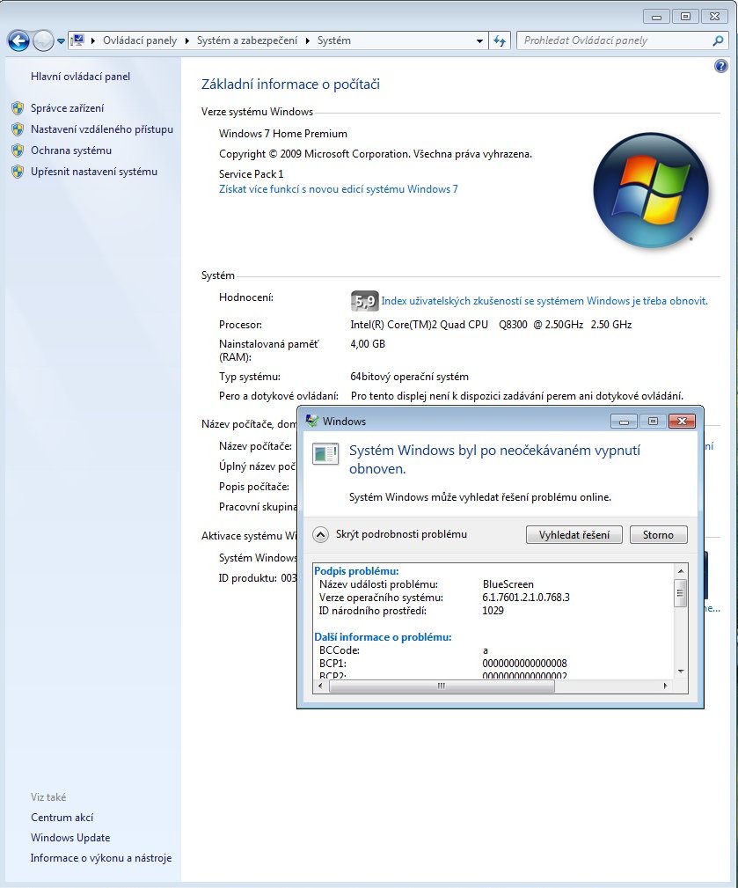
Task: Minimize the Control Panel window
Action: click(x=656, y=17)
